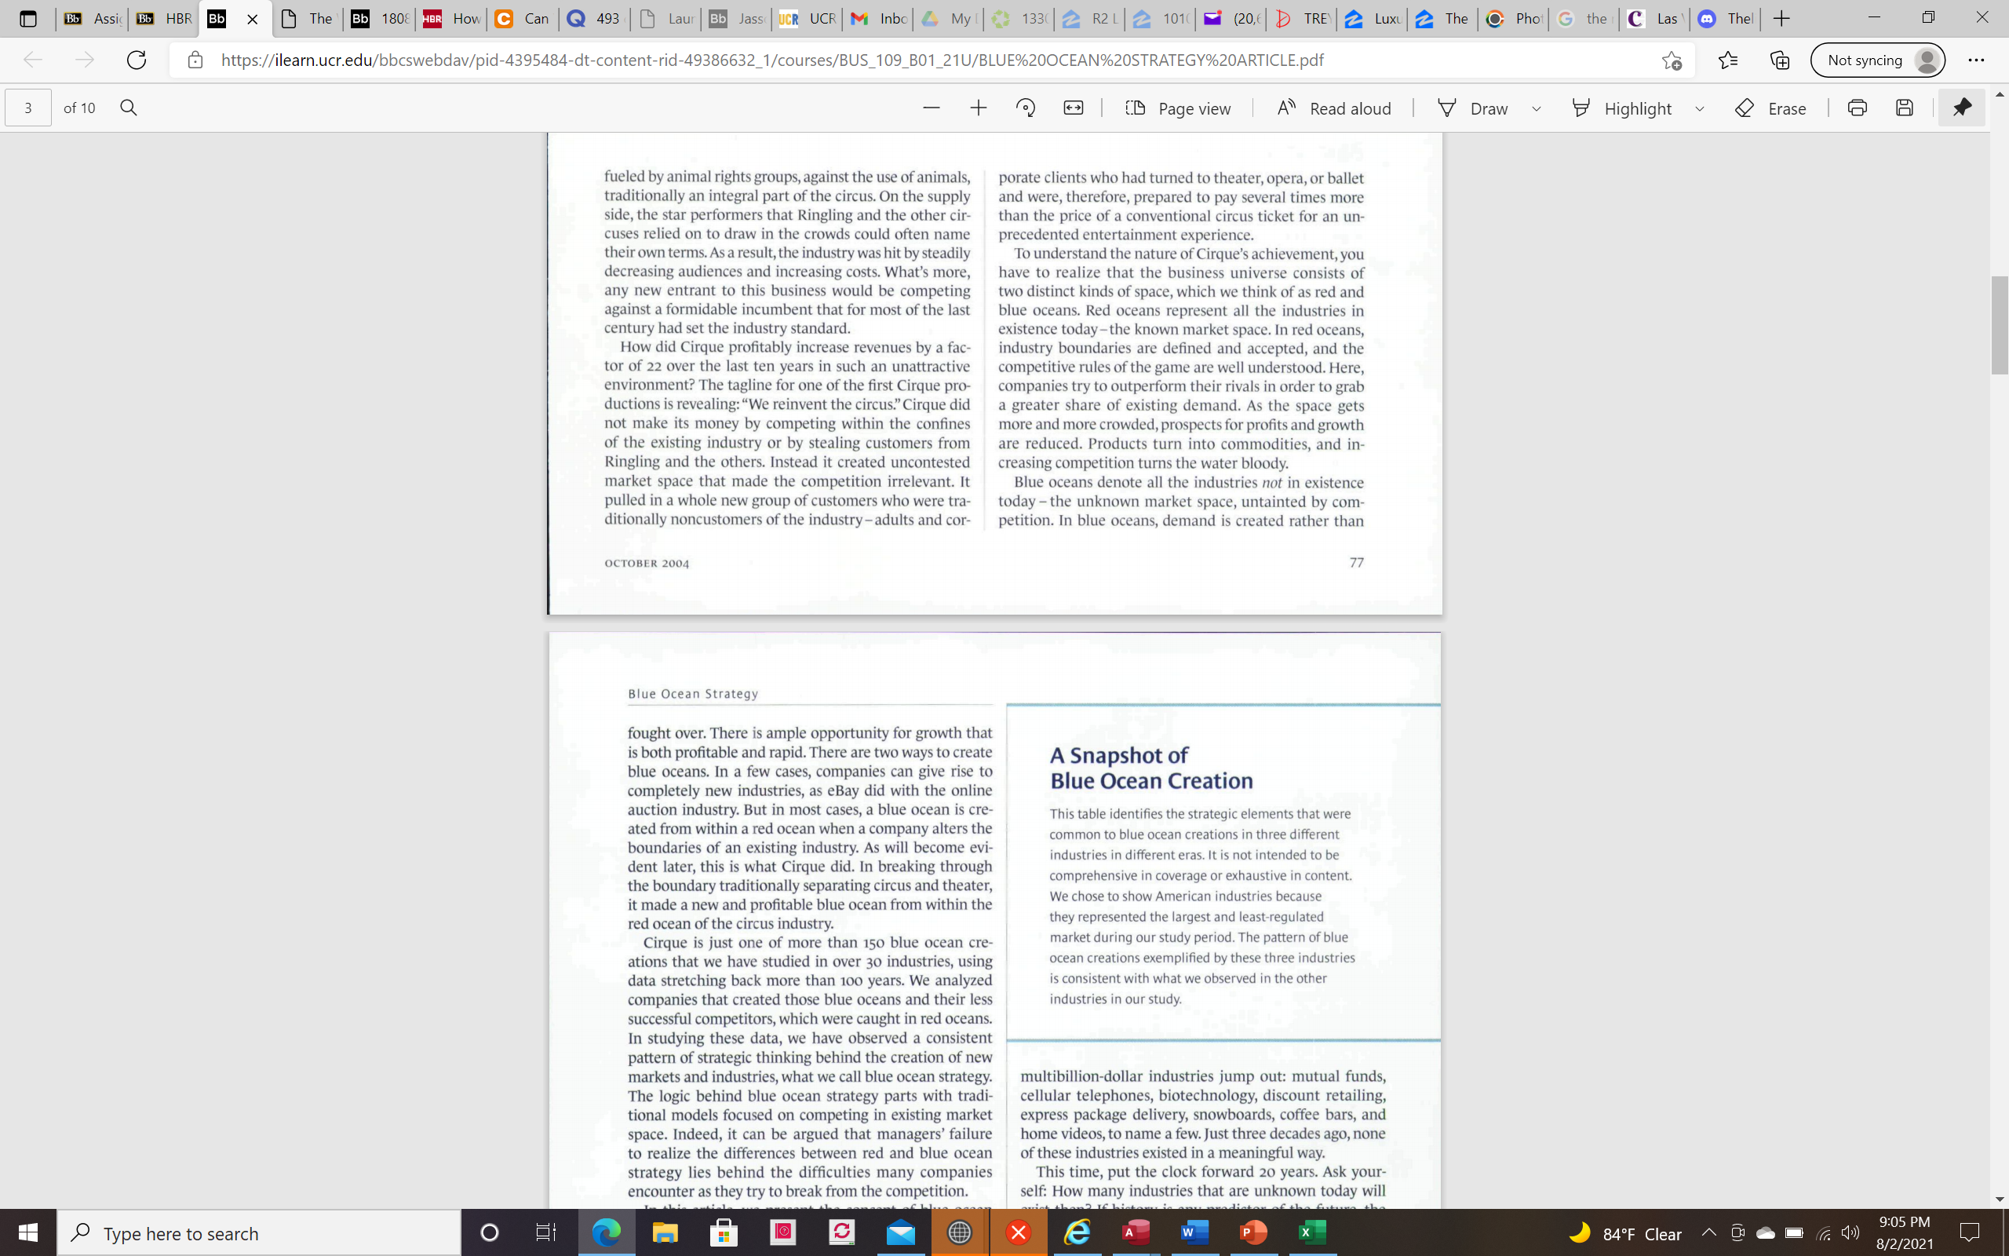Open the clock and calendar flyout

point(1905,1232)
